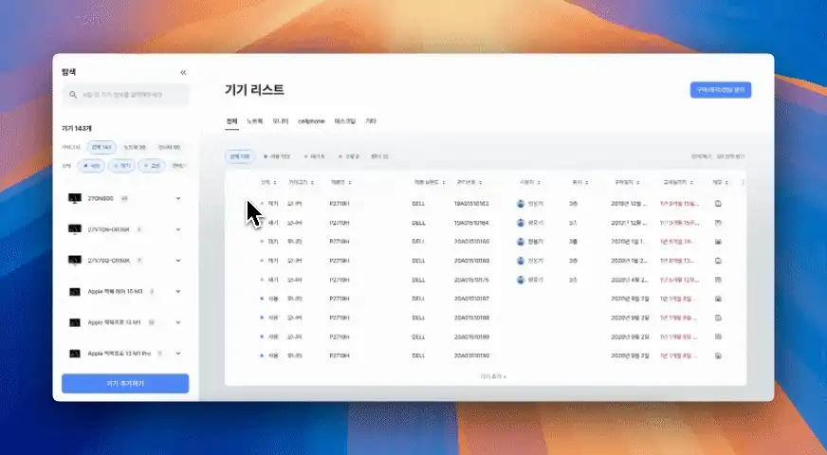Screen dimensions: 827x455
Task: Open the memo icon in row 20A01510175
Action: (x=718, y=280)
